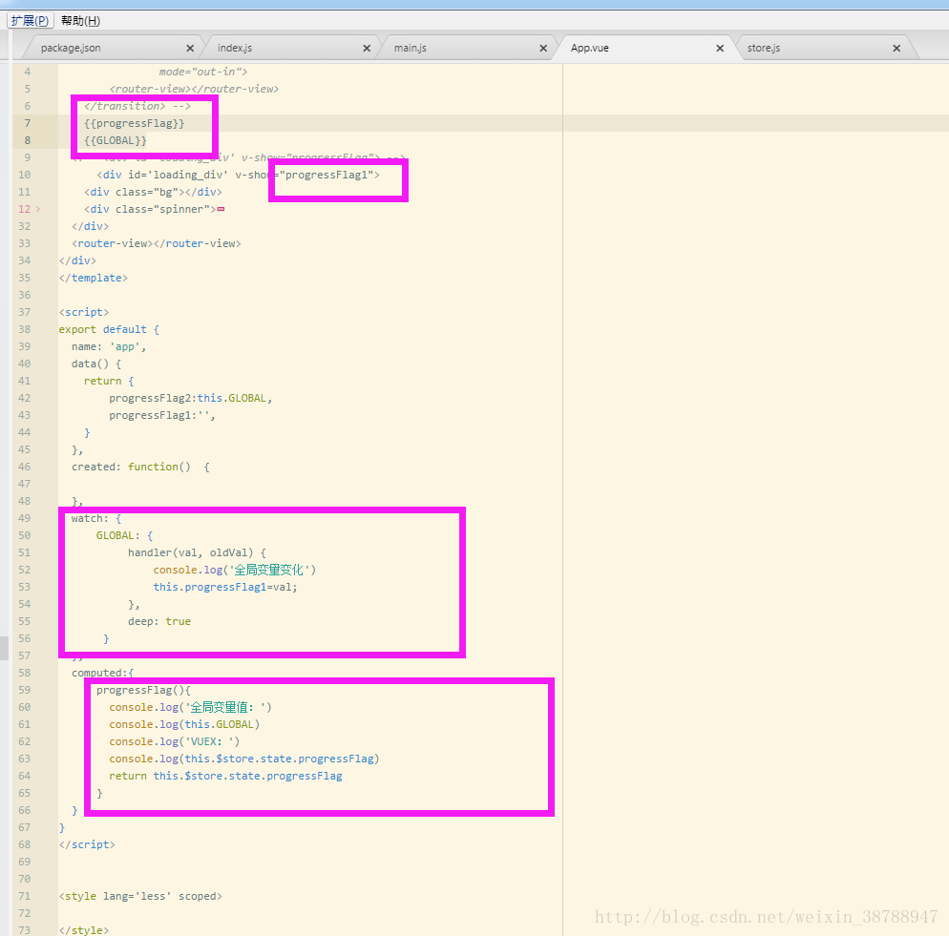Click mode="out-in" comment line
949x936 pixels.
coord(203,72)
